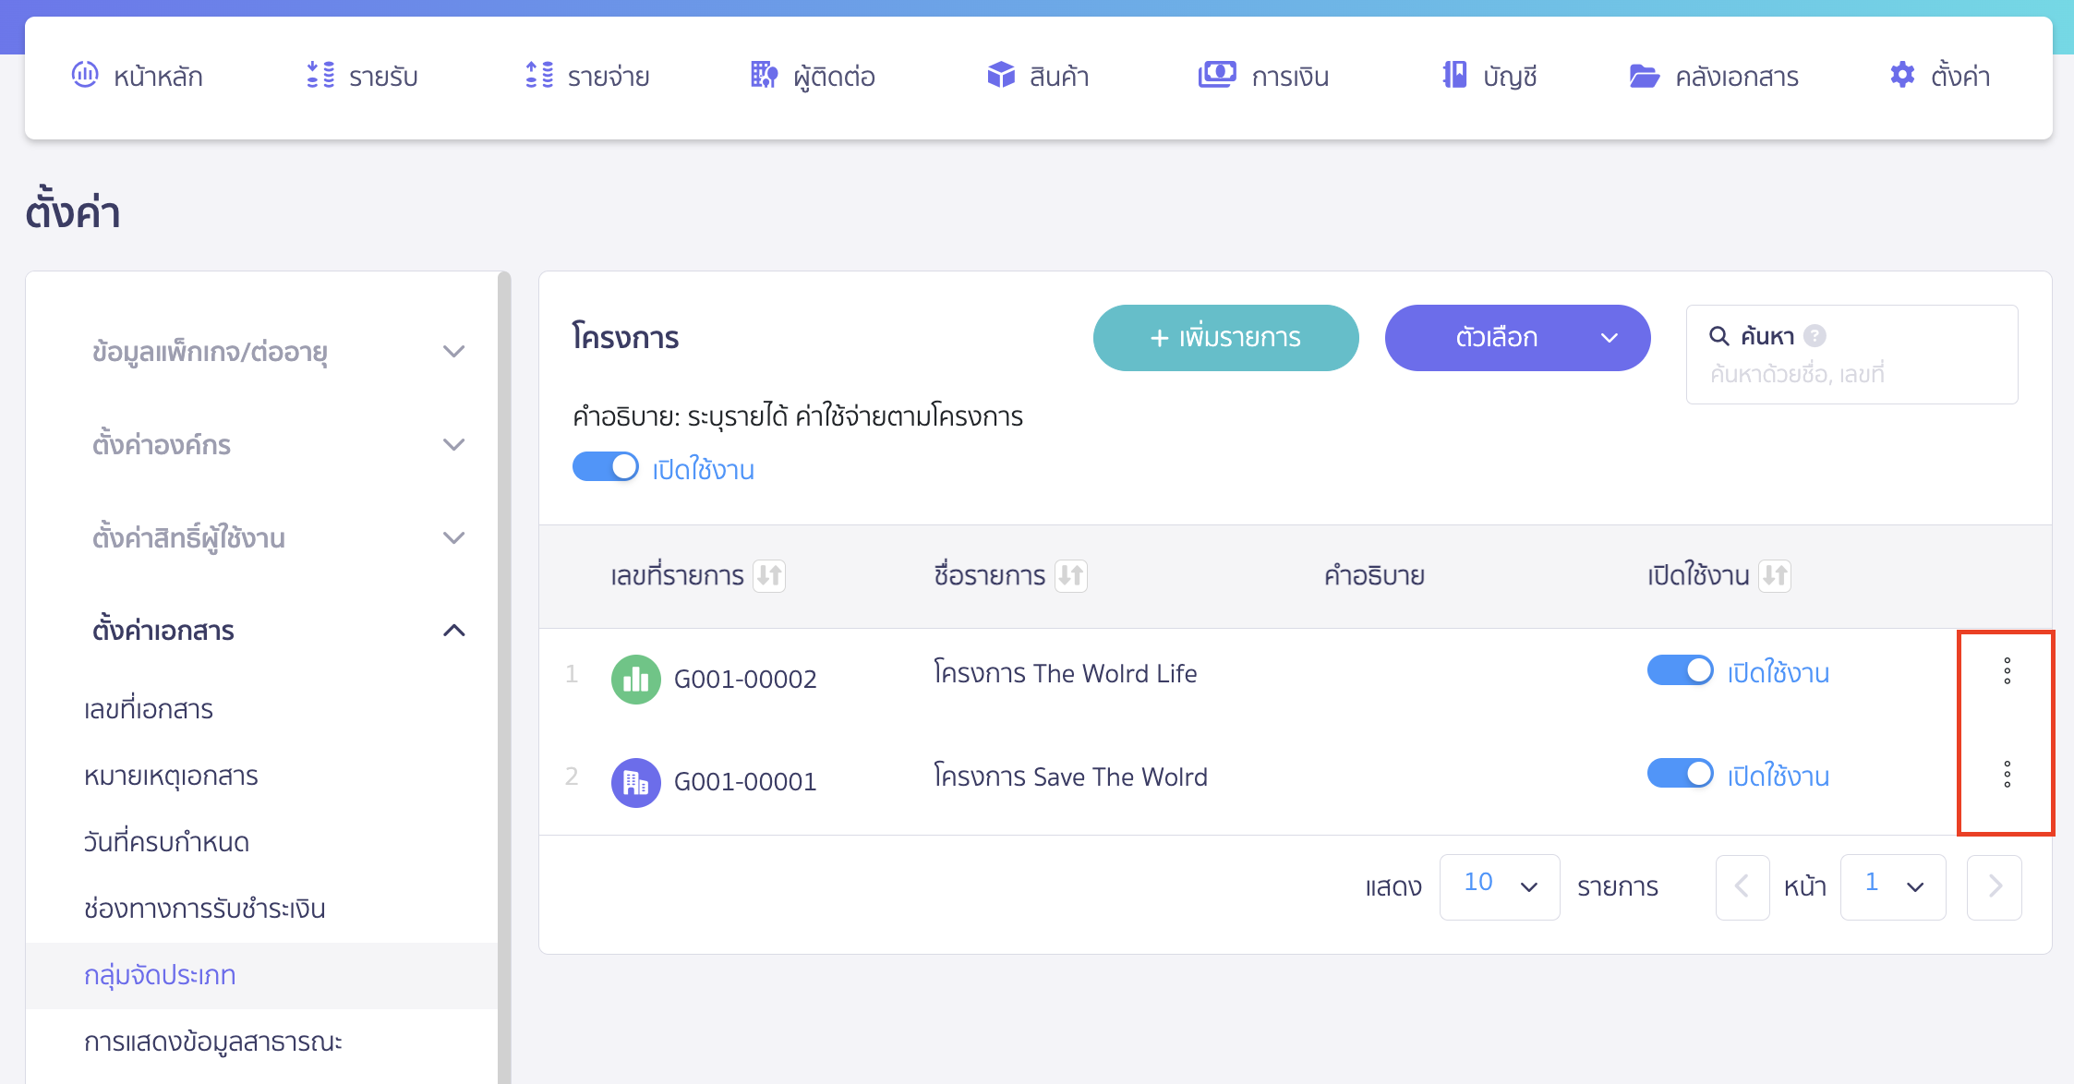The height and width of the screenshot is (1084, 2074).
Task: Click the ค้นหา search input field
Action: (1851, 374)
